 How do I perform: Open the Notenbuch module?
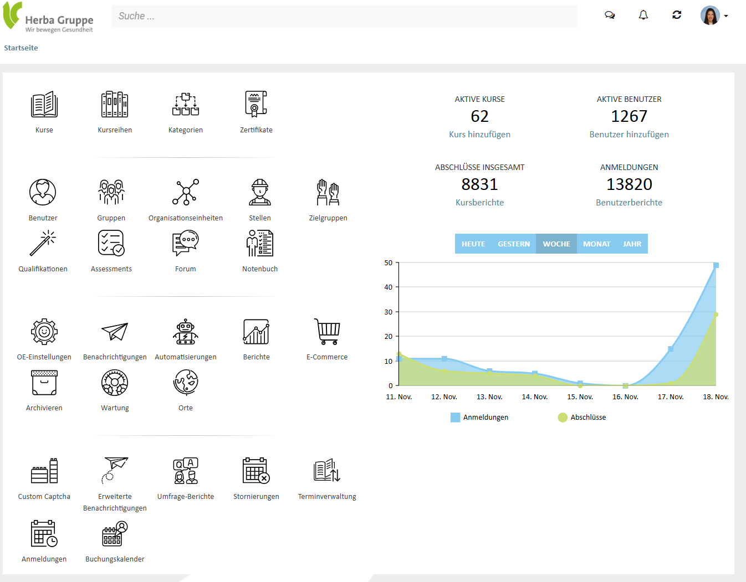point(260,244)
